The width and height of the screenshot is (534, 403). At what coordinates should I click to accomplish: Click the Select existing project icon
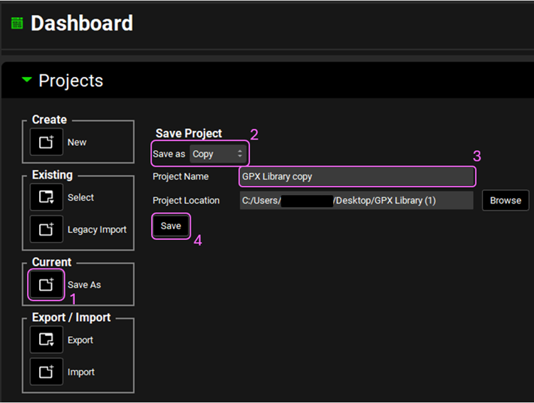46,197
